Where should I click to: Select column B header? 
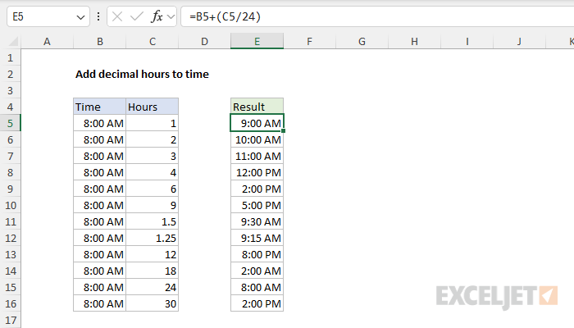click(x=99, y=41)
